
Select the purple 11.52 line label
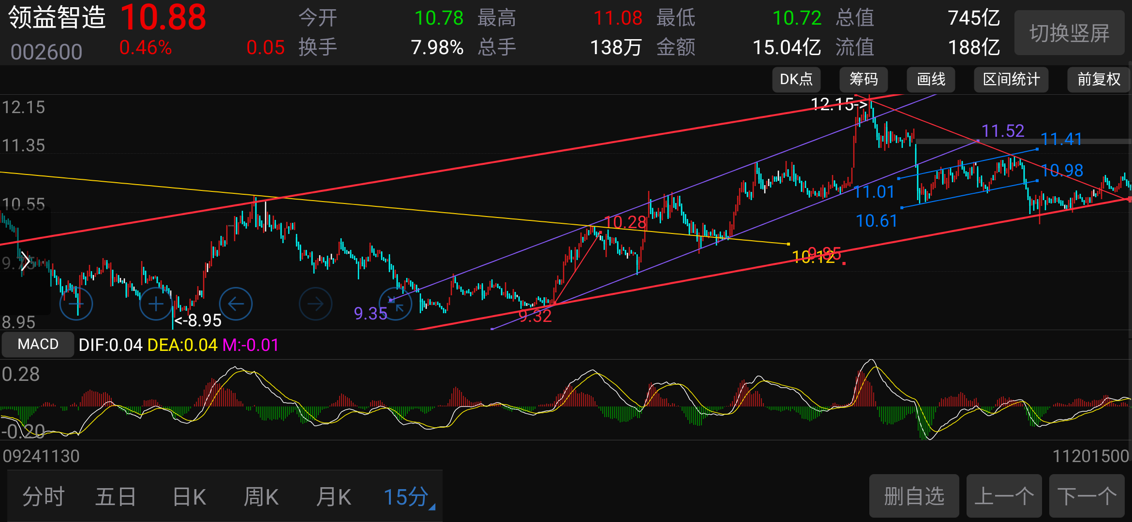tap(1003, 130)
